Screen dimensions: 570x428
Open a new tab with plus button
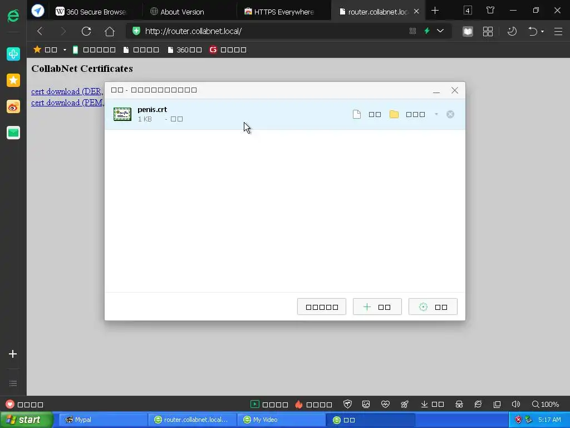(x=435, y=11)
